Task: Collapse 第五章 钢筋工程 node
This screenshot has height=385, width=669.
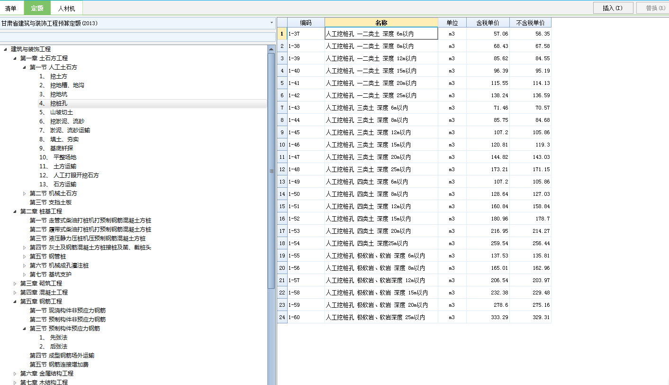Action: tap(15, 302)
